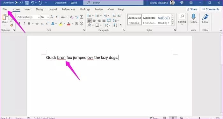Click the Paste clipboard icon
Image resolution: width=223 pixels, height=119 pixels.
click(x=5, y=17)
